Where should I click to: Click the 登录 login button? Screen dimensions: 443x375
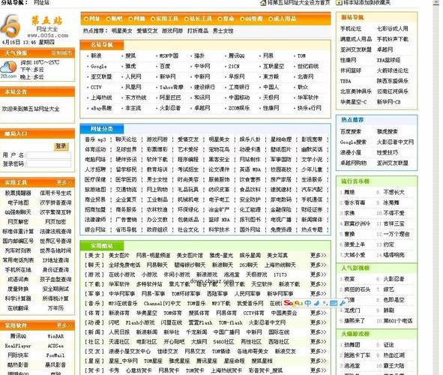(x=61, y=146)
